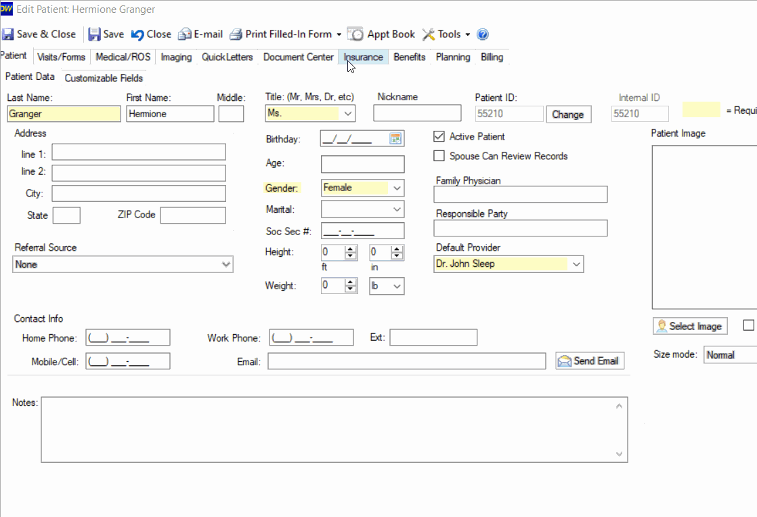
Task: Click the Save & Close toolbar button
Action: point(39,35)
